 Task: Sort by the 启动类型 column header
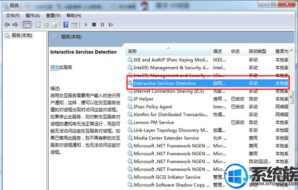[x=260, y=51]
